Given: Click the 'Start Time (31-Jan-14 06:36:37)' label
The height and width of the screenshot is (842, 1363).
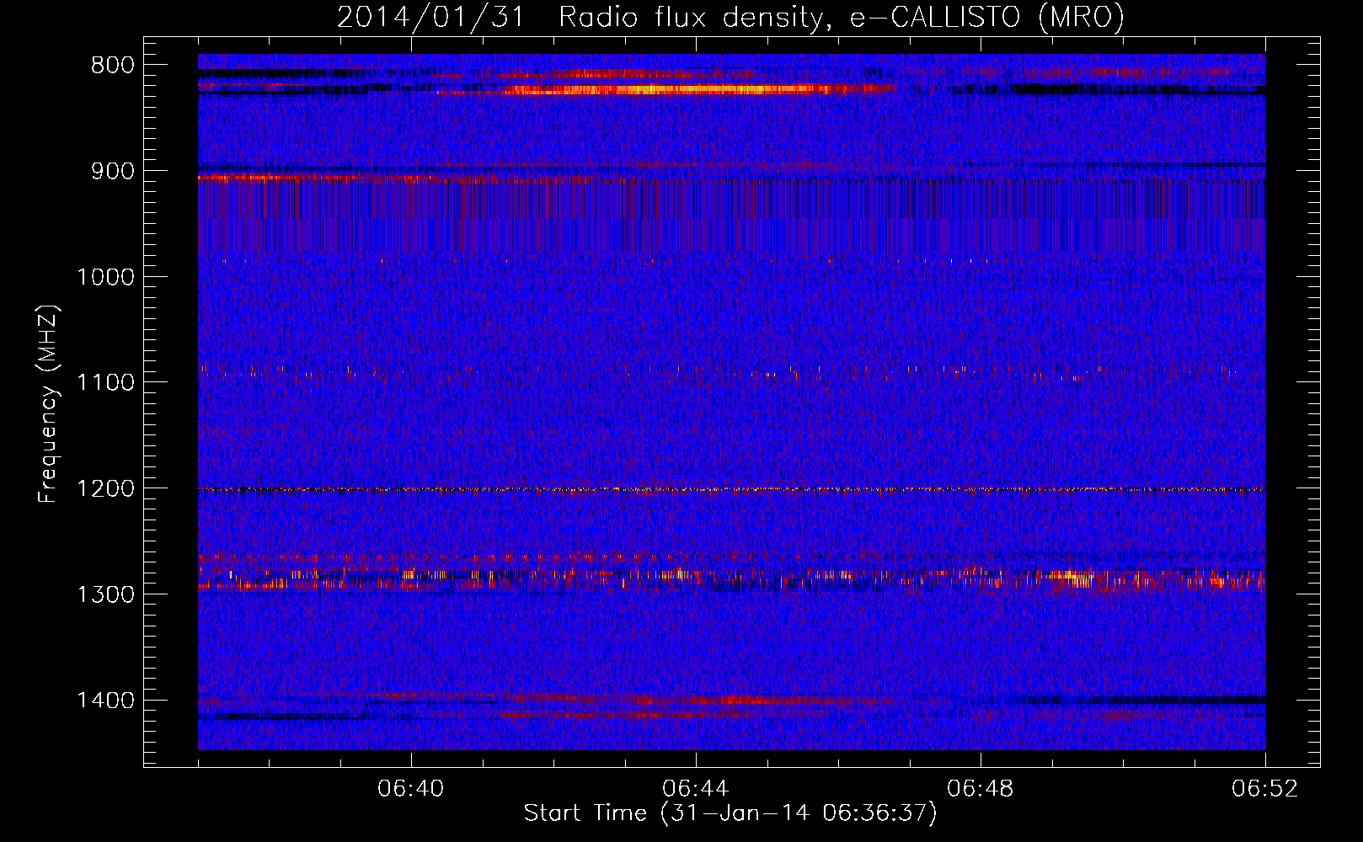Looking at the screenshot, I should pyautogui.click(x=730, y=813).
